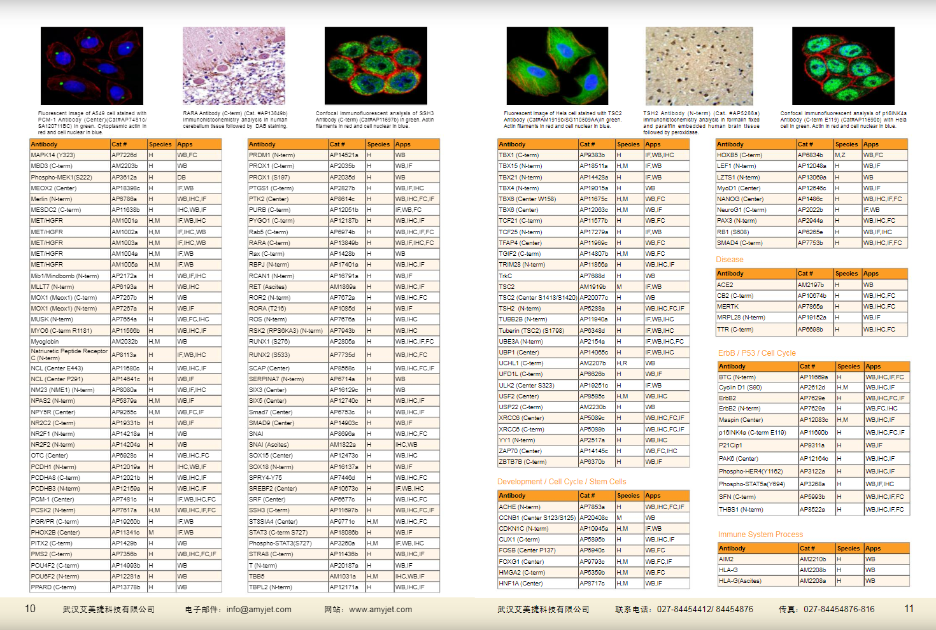Click Development / Cell Cycle / Stem Cells heading
The image size is (936, 630).
tap(561, 482)
